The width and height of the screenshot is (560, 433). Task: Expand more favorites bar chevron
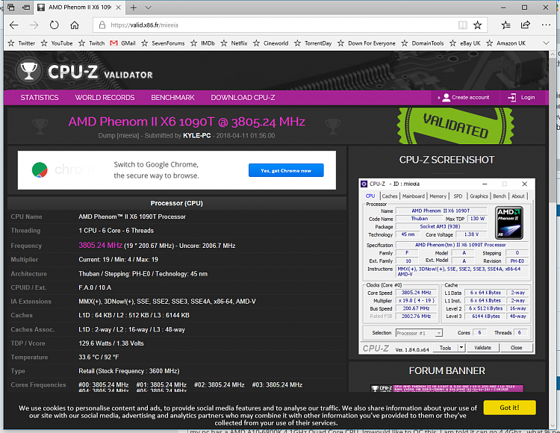coord(546,43)
